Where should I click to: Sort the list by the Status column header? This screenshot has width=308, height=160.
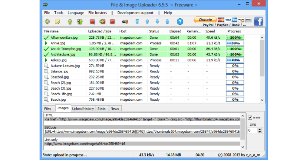(x=154, y=31)
